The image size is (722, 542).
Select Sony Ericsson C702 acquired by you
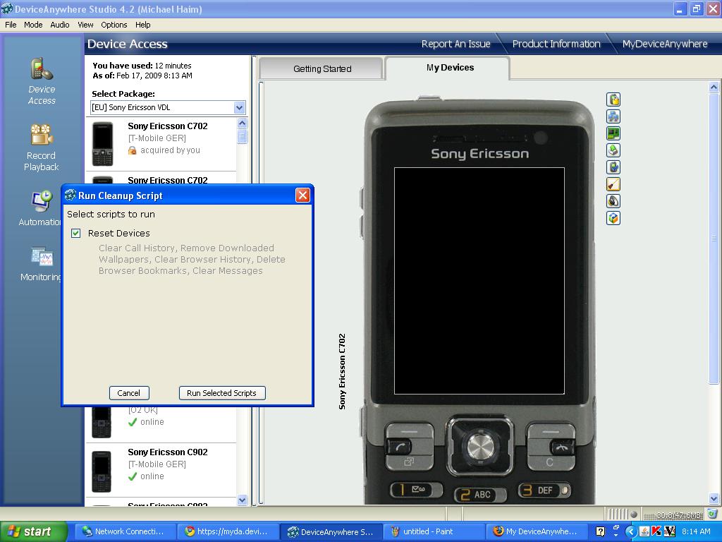pyautogui.click(x=161, y=144)
